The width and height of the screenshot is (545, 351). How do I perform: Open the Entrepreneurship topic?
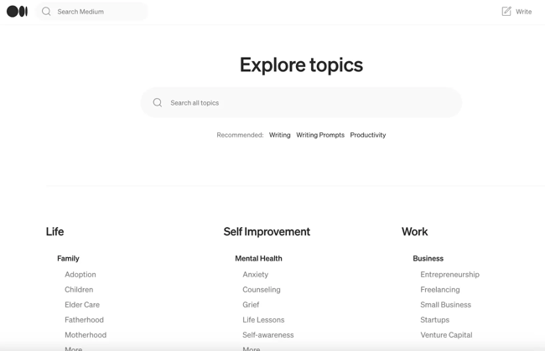click(449, 275)
